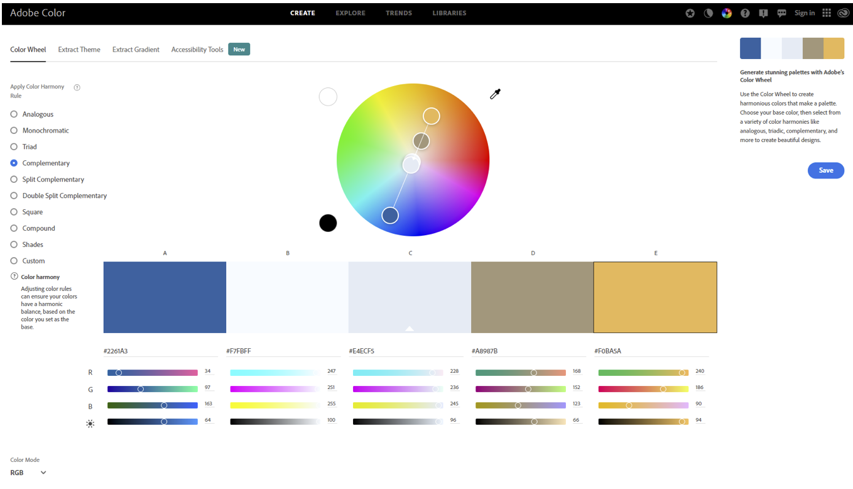853x489 pixels.
Task: Open the rainbow color wheel icon in header
Action: pos(727,13)
